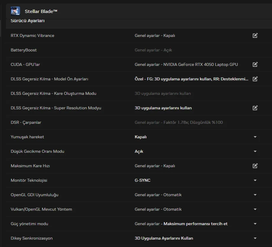The image size is (272, 247).
Task: Open the Dikey Senkronizasyon dropdown arrow
Action: [x=255, y=238]
